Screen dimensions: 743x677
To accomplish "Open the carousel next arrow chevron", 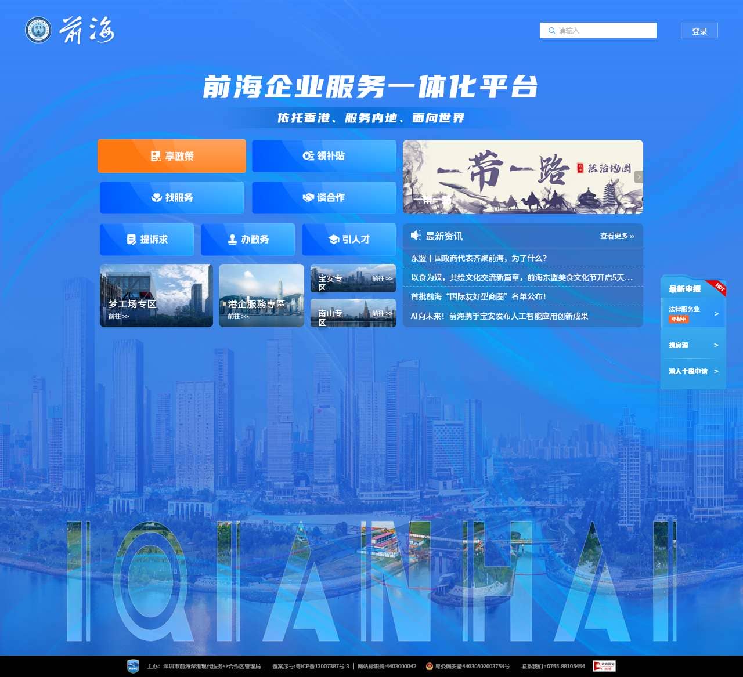I will pyautogui.click(x=639, y=176).
